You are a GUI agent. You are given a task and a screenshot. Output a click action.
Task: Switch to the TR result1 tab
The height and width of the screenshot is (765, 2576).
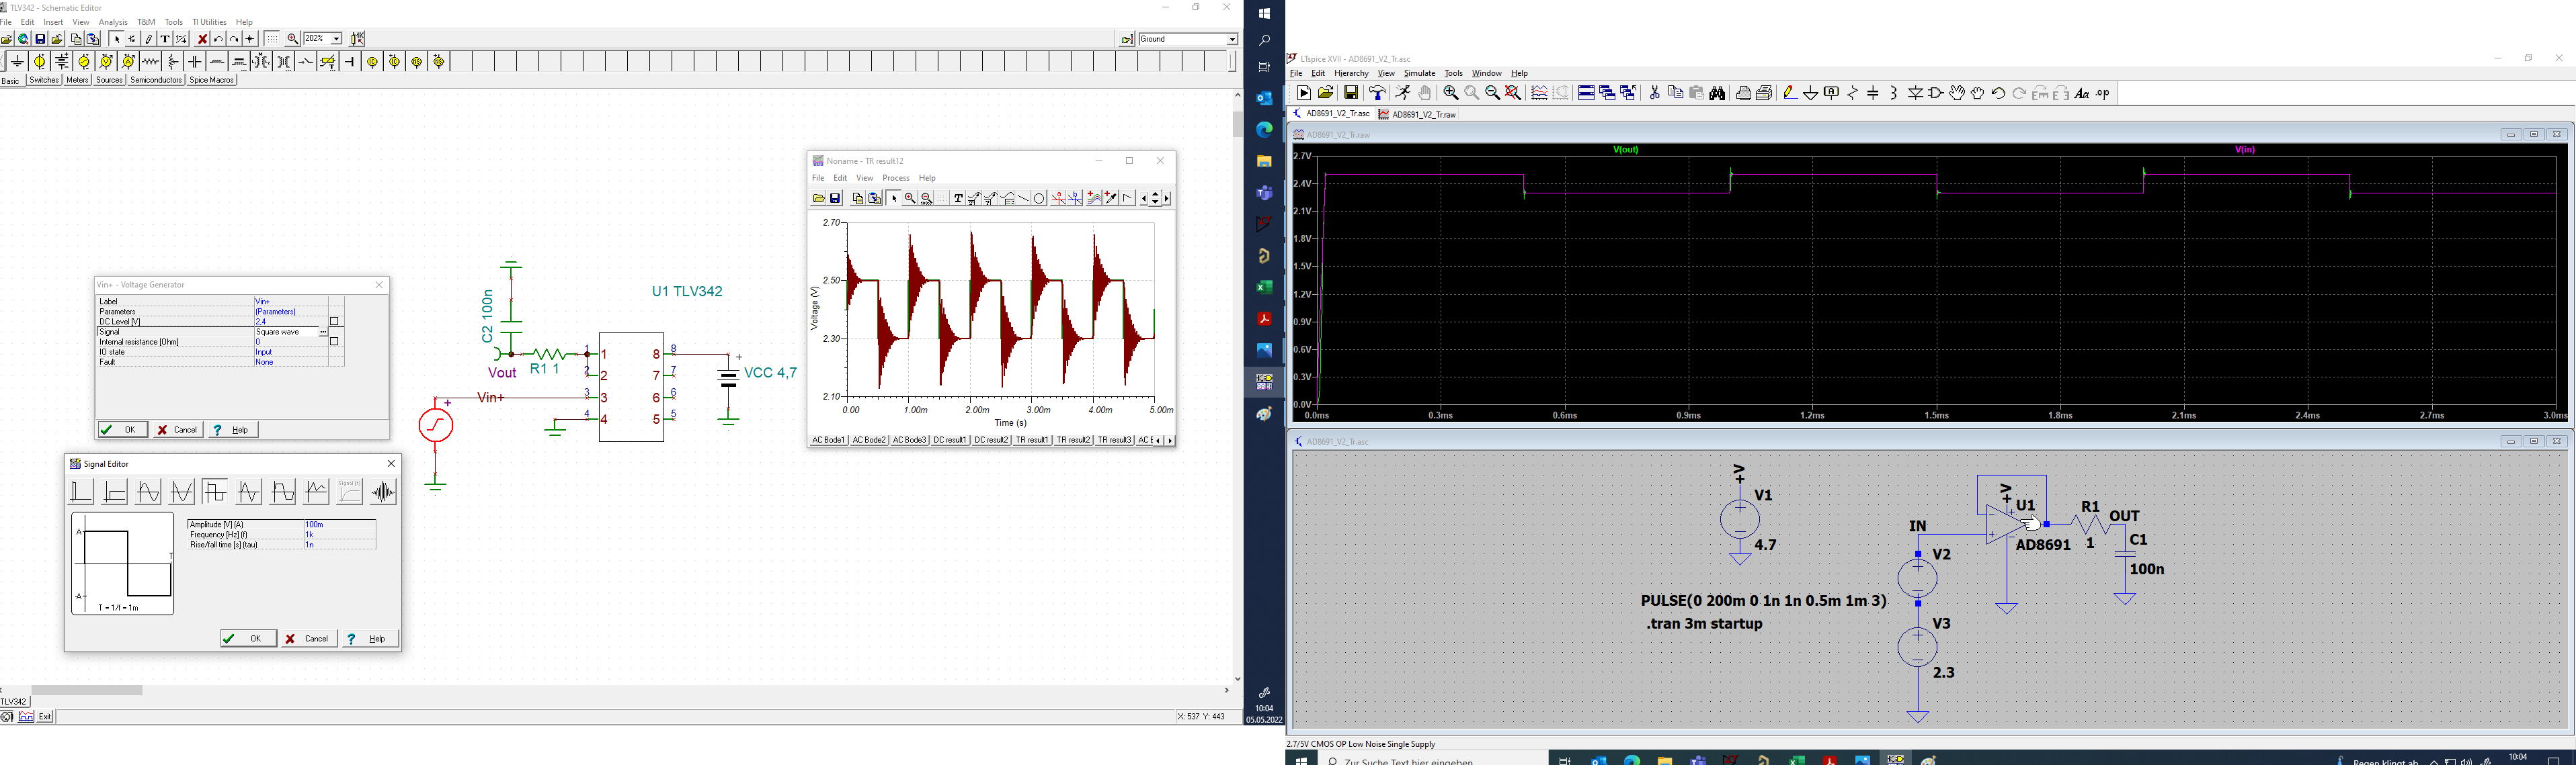(x=1032, y=441)
